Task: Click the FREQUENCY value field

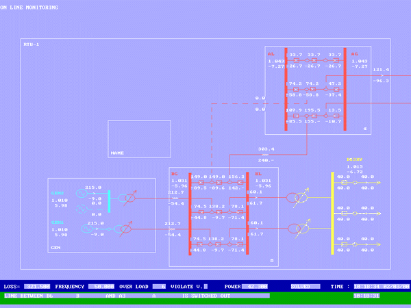Action: click(103, 286)
